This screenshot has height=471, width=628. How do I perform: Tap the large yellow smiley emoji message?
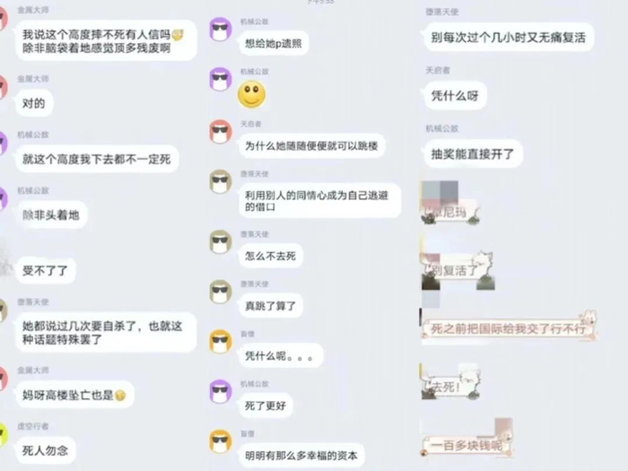(x=251, y=94)
